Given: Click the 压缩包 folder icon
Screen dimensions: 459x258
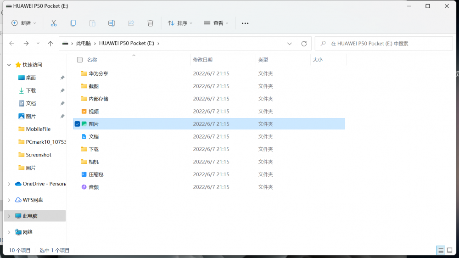Looking at the screenshot, I should tap(84, 174).
